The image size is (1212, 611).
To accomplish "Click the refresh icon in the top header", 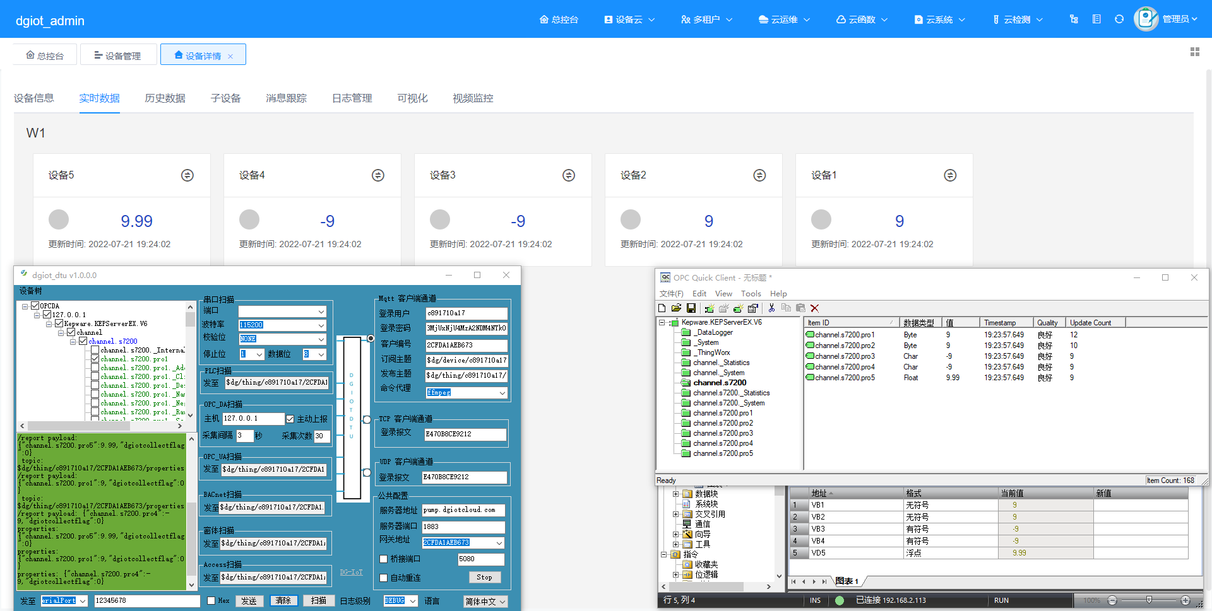I will pyautogui.click(x=1119, y=20).
